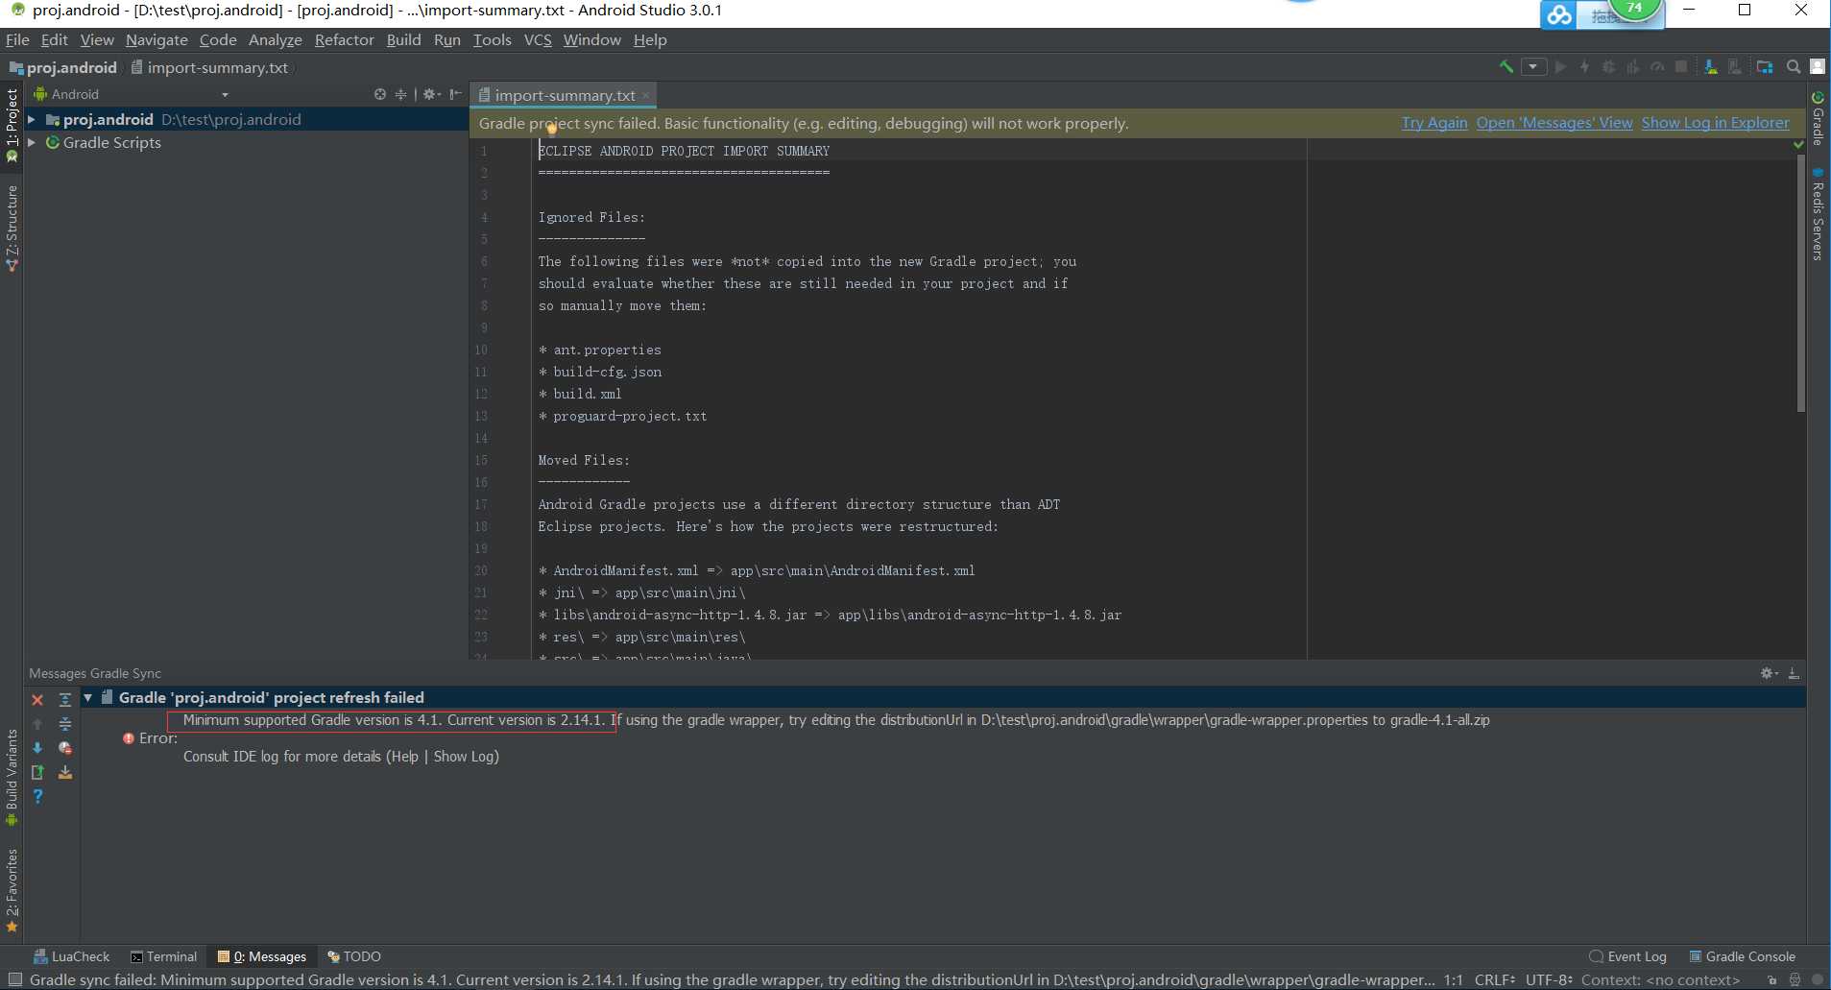Click Scroll from Source target icon
The height and width of the screenshot is (990, 1831).
coord(380,94)
